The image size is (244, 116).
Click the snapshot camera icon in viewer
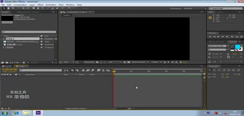[97, 62]
